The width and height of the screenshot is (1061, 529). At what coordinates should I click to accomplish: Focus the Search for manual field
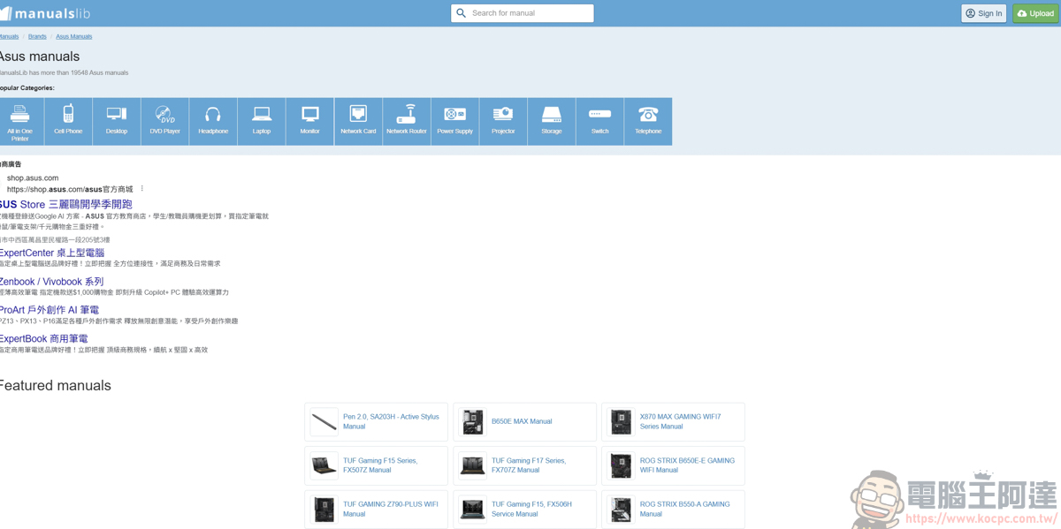(523, 13)
